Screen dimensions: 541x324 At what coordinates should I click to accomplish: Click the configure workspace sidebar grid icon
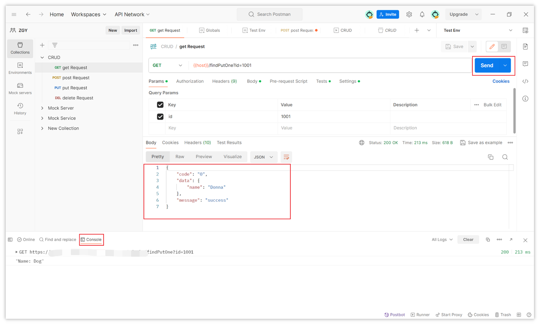20,132
